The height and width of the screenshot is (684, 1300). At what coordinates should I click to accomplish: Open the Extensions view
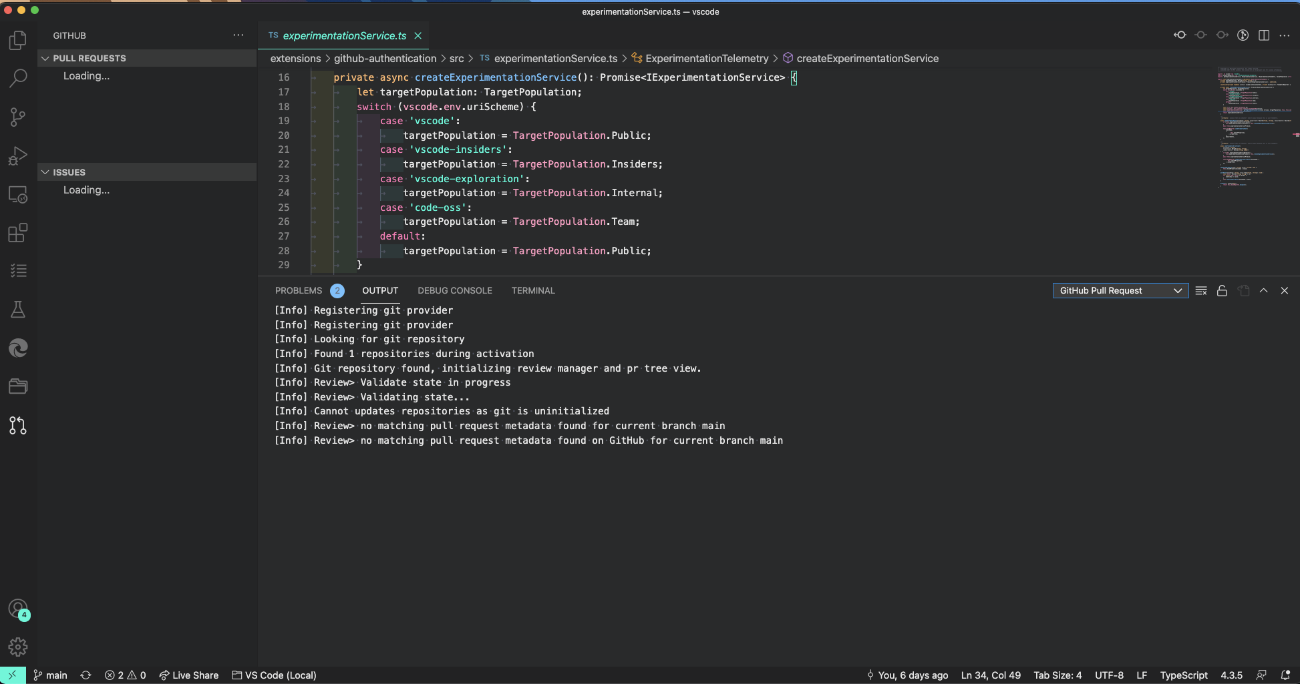[x=17, y=232]
